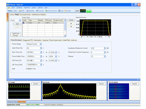Click the Graph toolbar icon
The height and width of the screenshot is (109, 146).
coord(61,11)
